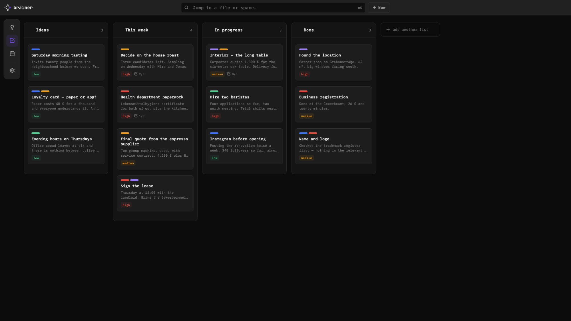The height and width of the screenshot is (321, 571).
Task: Click low tag on Instagram before opening
Action: [214, 158]
